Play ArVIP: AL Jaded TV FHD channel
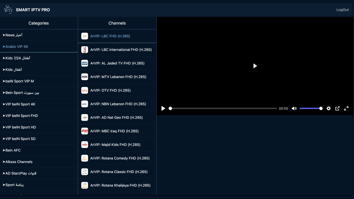The height and width of the screenshot is (199, 354). pyautogui.click(x=117, y=63)
